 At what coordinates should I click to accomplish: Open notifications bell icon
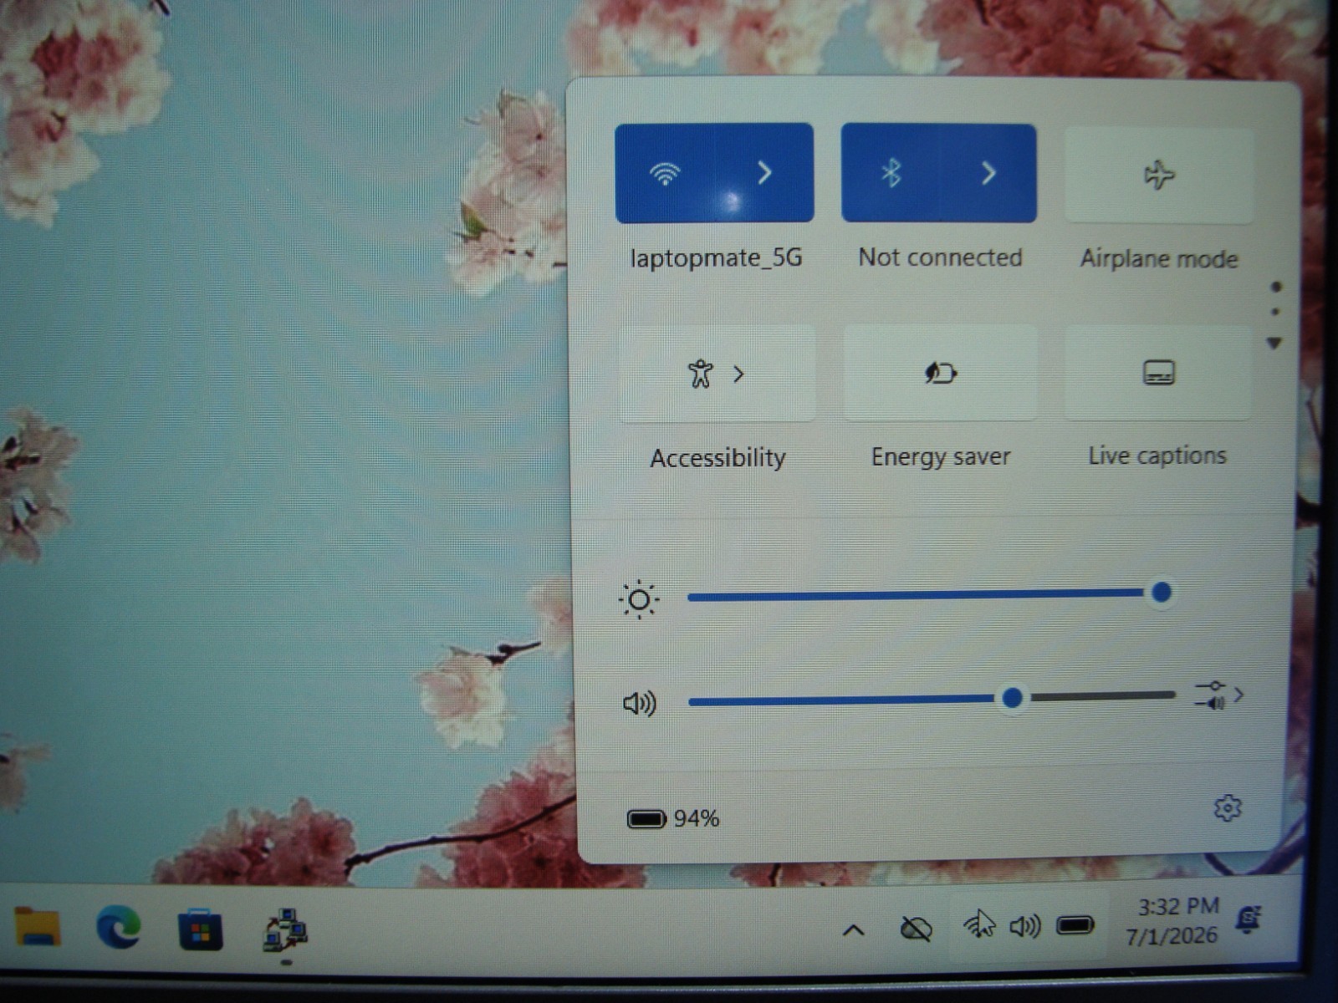point(1249,919)
